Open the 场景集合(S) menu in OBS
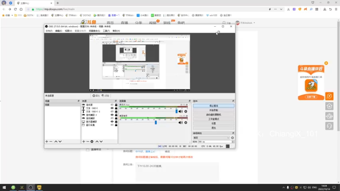340x191 pixels. point(94,31)
